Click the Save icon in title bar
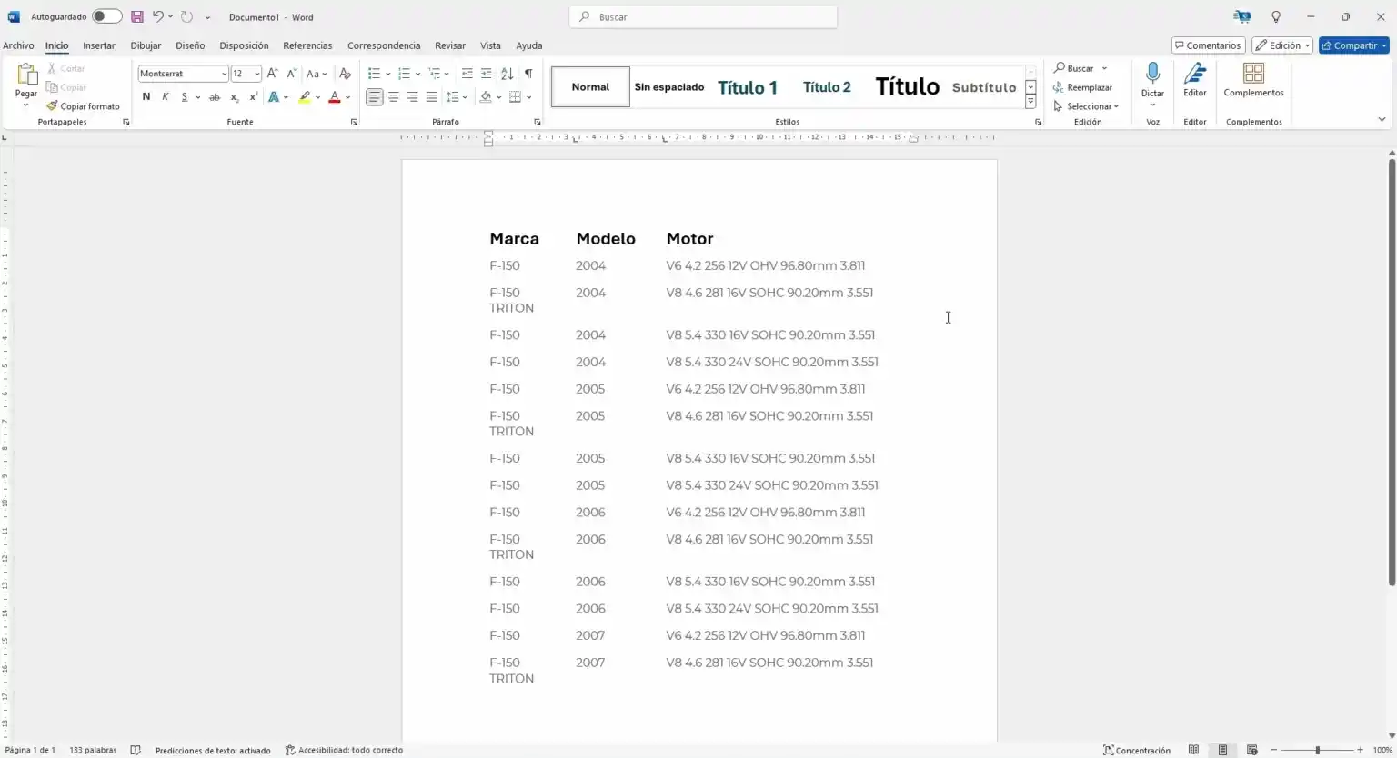The width and height of the screenshot is (1397, 758). pyautogui.click(x=136, y=16)
